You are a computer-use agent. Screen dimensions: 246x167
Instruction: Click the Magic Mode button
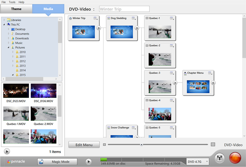tap(58, 161)
